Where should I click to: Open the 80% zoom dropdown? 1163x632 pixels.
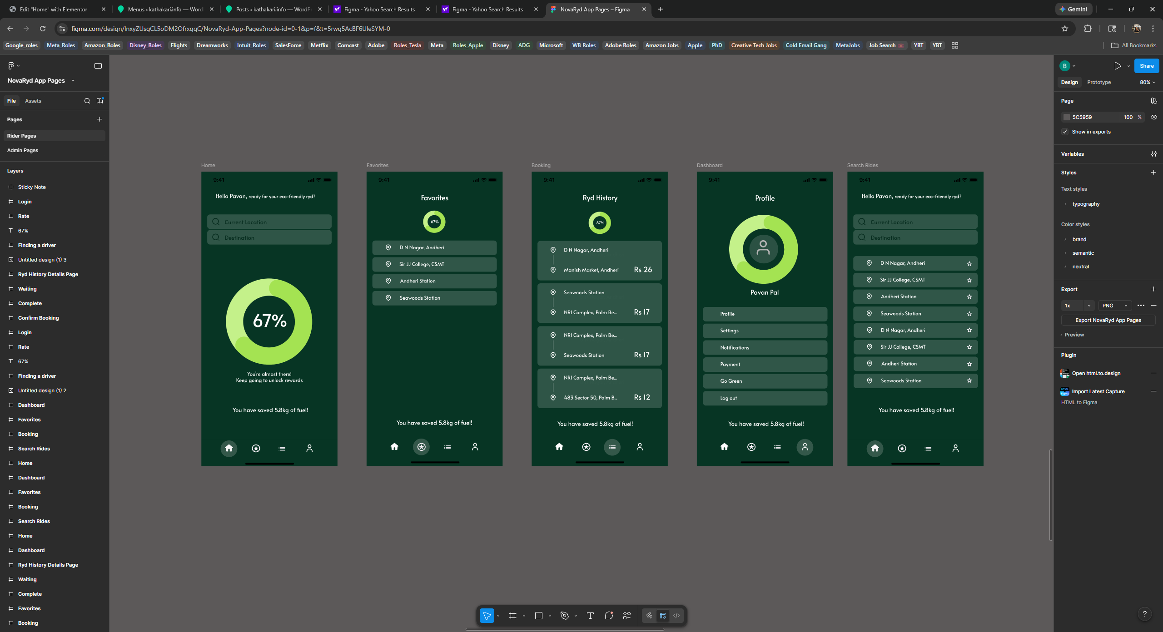point(1147,82)
